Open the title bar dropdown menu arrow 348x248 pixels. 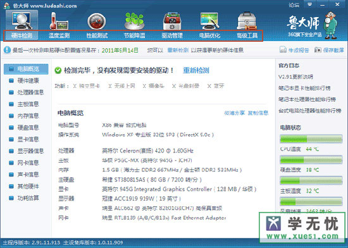tap(309, 4)
